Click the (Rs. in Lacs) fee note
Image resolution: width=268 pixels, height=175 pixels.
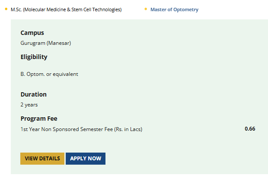[x=128, y=129]
